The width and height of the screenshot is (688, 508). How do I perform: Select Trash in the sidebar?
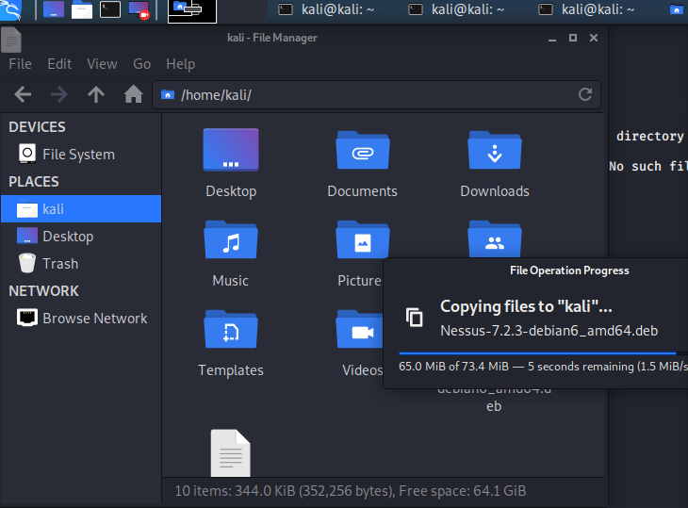[x=60, y=264]
